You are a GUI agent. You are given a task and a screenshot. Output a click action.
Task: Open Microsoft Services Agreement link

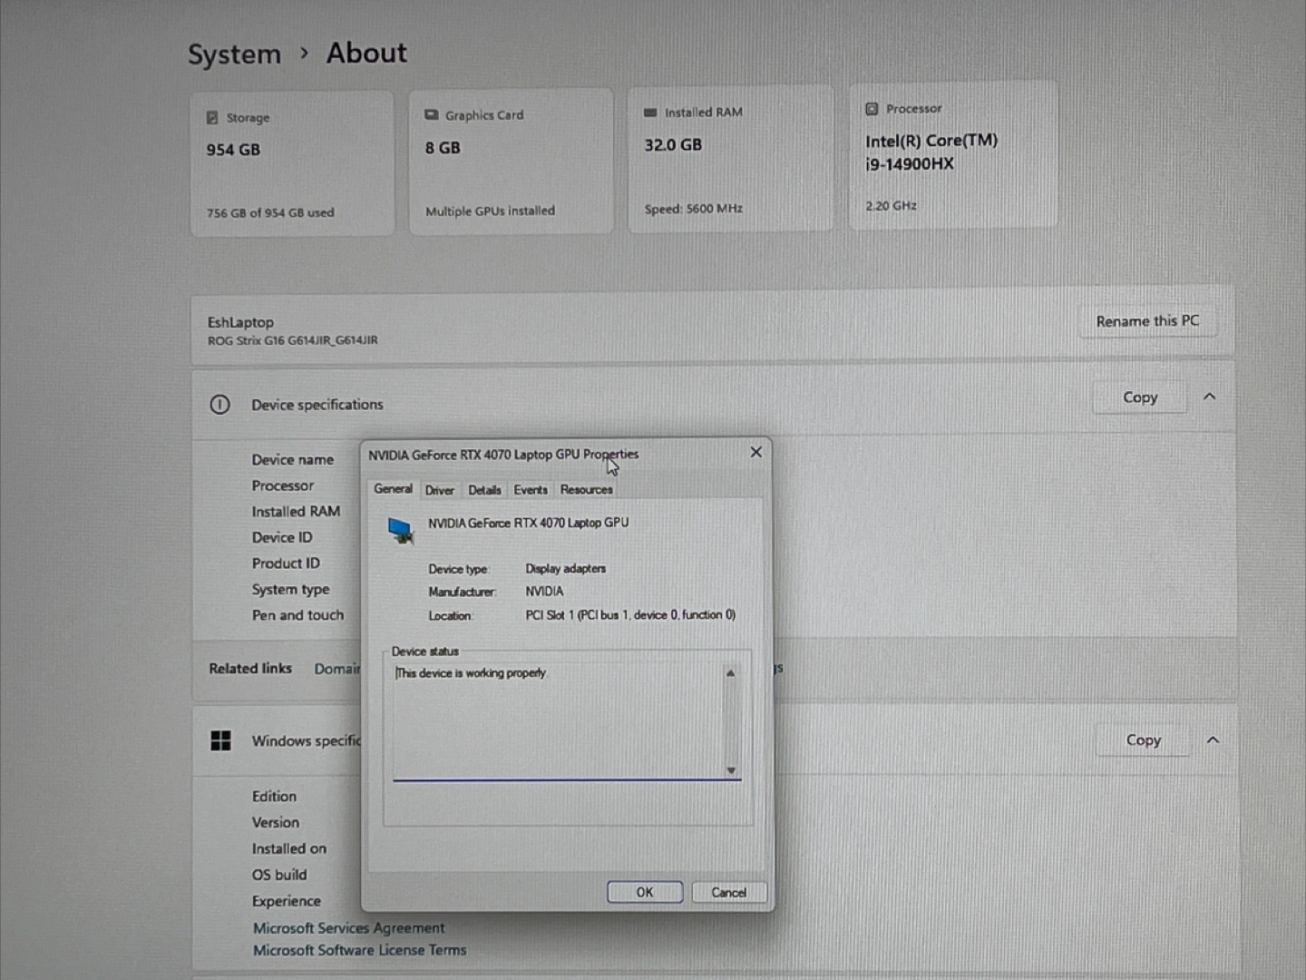pos(349,928)
